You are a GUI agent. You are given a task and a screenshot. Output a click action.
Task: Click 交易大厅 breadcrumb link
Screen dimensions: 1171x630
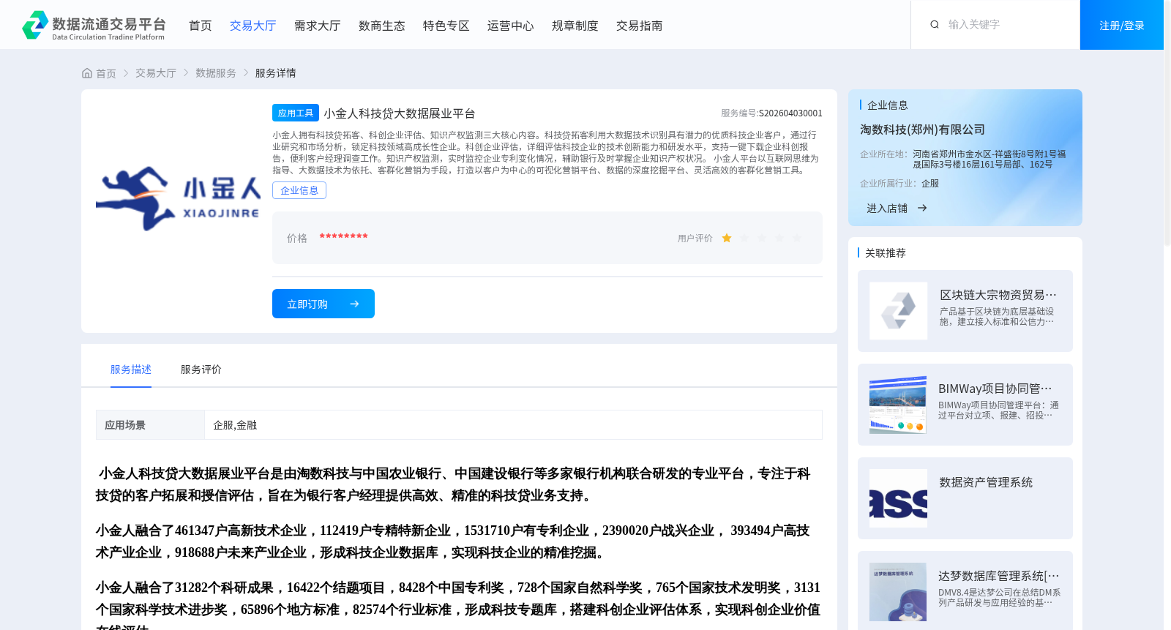(x=156, y=73)
